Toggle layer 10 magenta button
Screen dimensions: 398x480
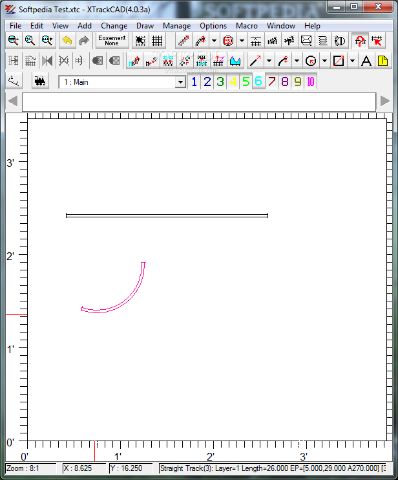click(311, 82)
